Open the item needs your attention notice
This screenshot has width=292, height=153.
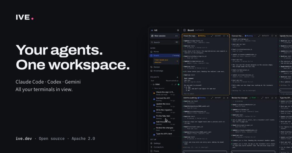[166, 61]
